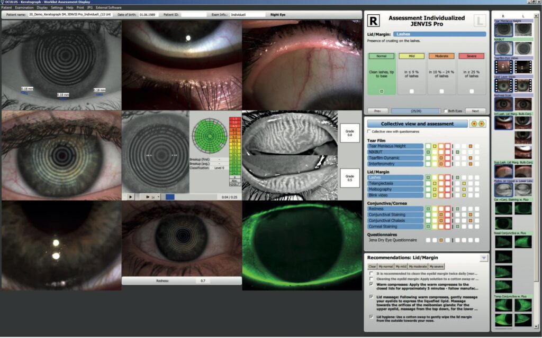
Task: Select right-eye Tear Meniscus Height thumbnail
Action: tap(503, 30)
